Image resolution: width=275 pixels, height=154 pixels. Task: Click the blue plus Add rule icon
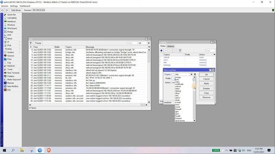[162, 50]
